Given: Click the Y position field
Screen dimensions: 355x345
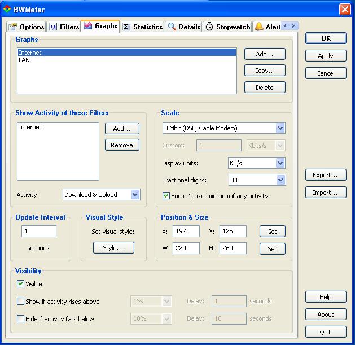Looking at the screenshot, I should 233,231.
